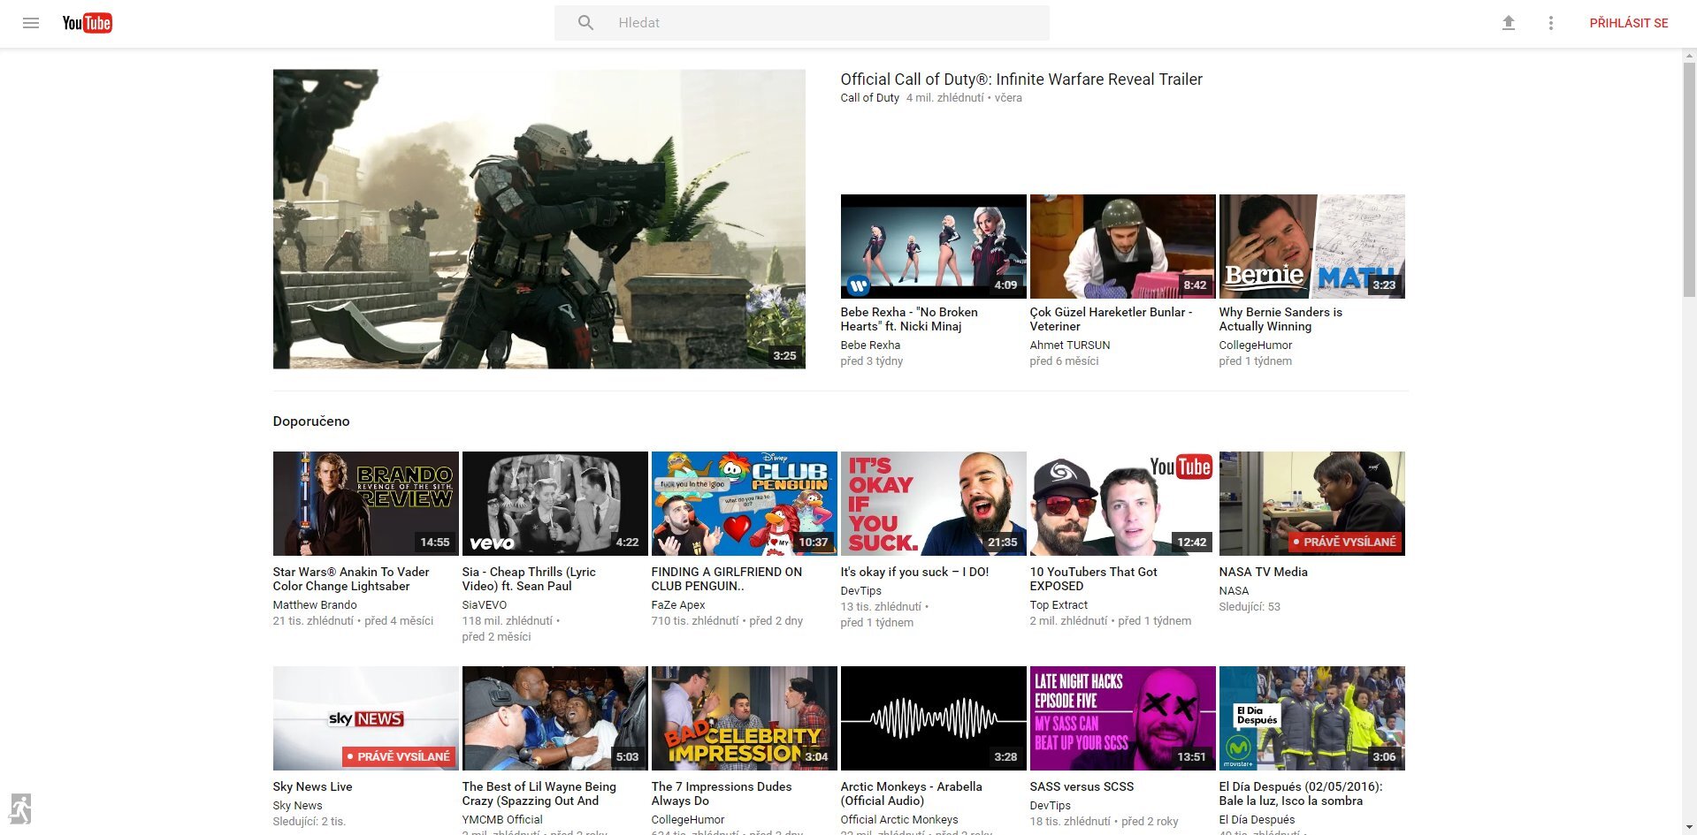Click the Hledat search input field
Viewport: 1697px width, 835px height.
pyautogui.click(x=822, y=22)
